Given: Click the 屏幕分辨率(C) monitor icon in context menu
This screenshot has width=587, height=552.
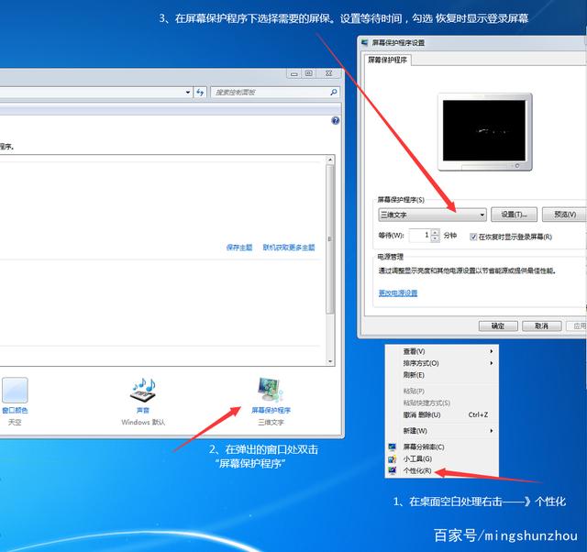Looking at the screenshot, I should coord(392,447).
